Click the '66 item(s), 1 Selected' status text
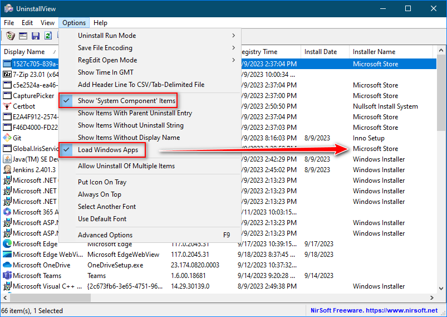Viewport: 447px width, 317px height. [32, 311]
